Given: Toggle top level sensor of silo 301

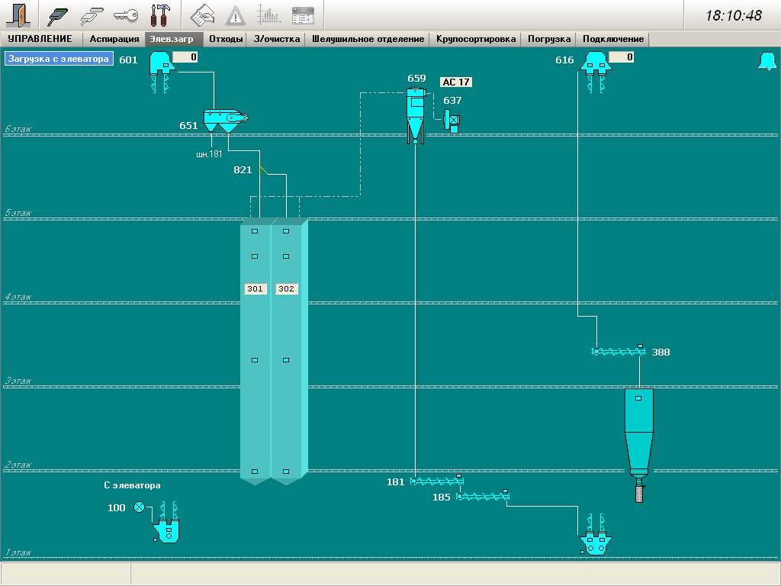Looking at the screenshot, I should tap(256, 231).
